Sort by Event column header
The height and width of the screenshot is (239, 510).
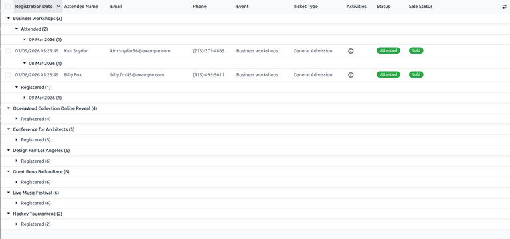click(242, 7)
